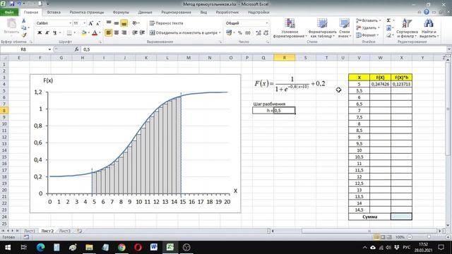Pick the fill color bucket

83,33
